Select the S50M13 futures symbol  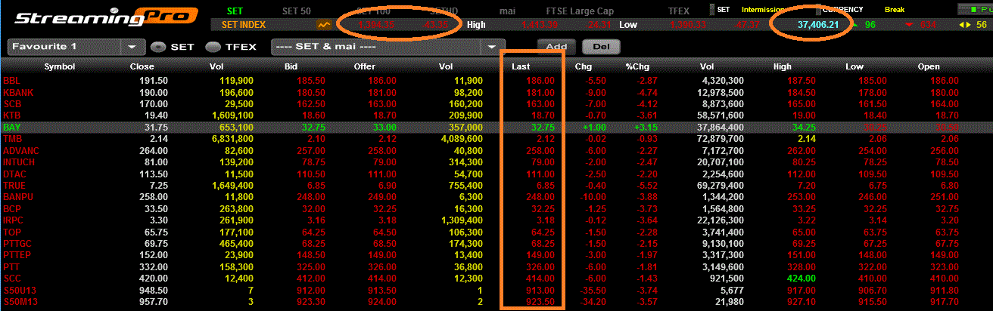click(x=19, y=301)
